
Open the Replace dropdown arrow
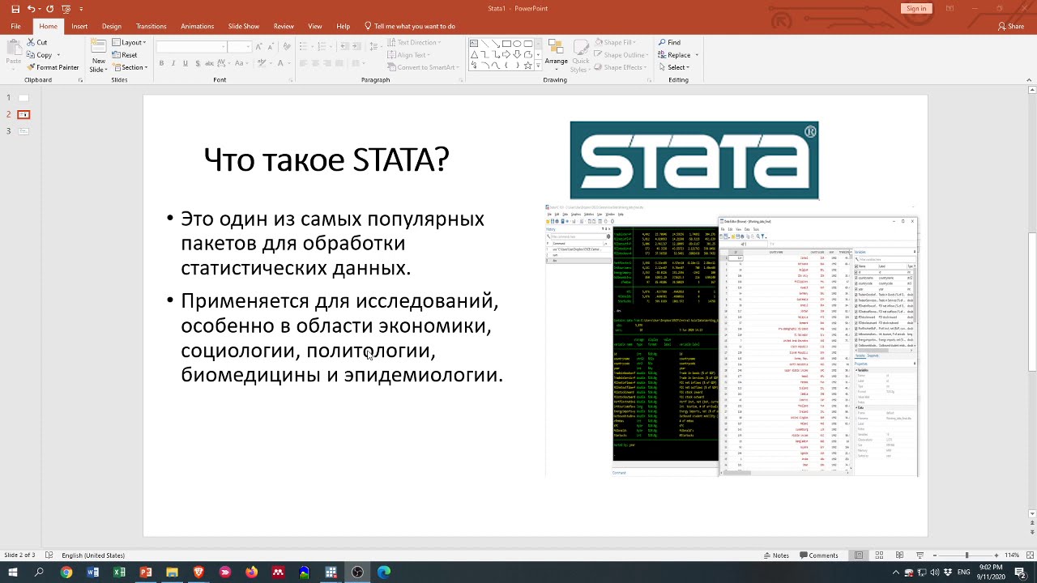click(x=697, y=55)
